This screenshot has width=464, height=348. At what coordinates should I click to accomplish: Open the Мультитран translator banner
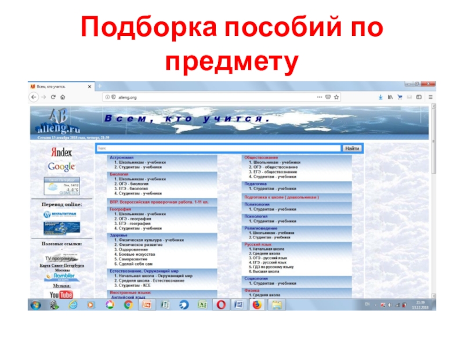(x=61, y=214)
